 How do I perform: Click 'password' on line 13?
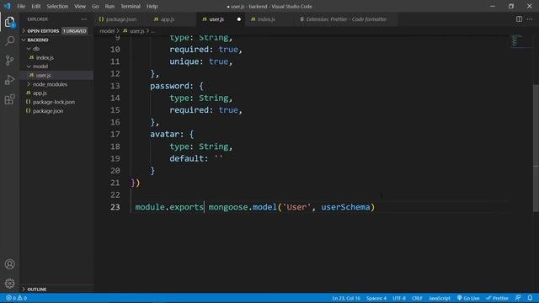pyautogui.click(x=169, y=86)
